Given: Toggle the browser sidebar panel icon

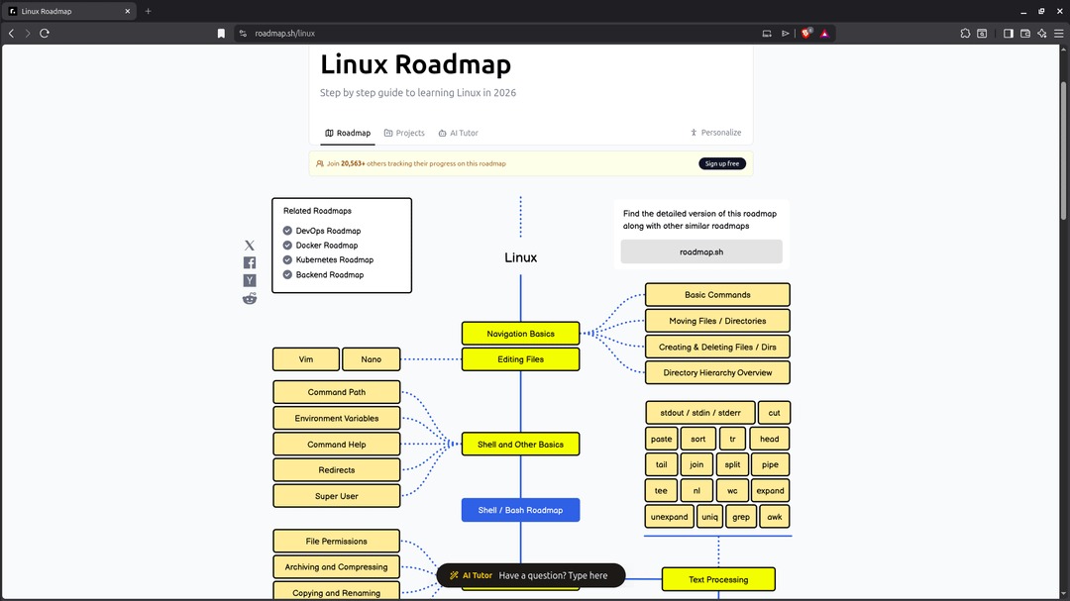Looking at the screenshot, I should coord(1008,33).
